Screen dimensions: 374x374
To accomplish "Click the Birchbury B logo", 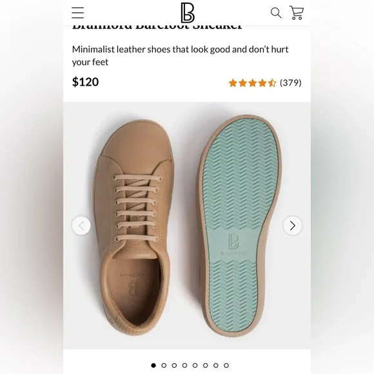I will (188, 13).
